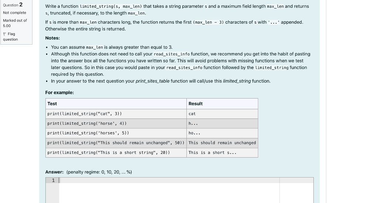378x203 pixels.
Task: Click the "This is a short string" test cell
Action: (x=116, y=152)
